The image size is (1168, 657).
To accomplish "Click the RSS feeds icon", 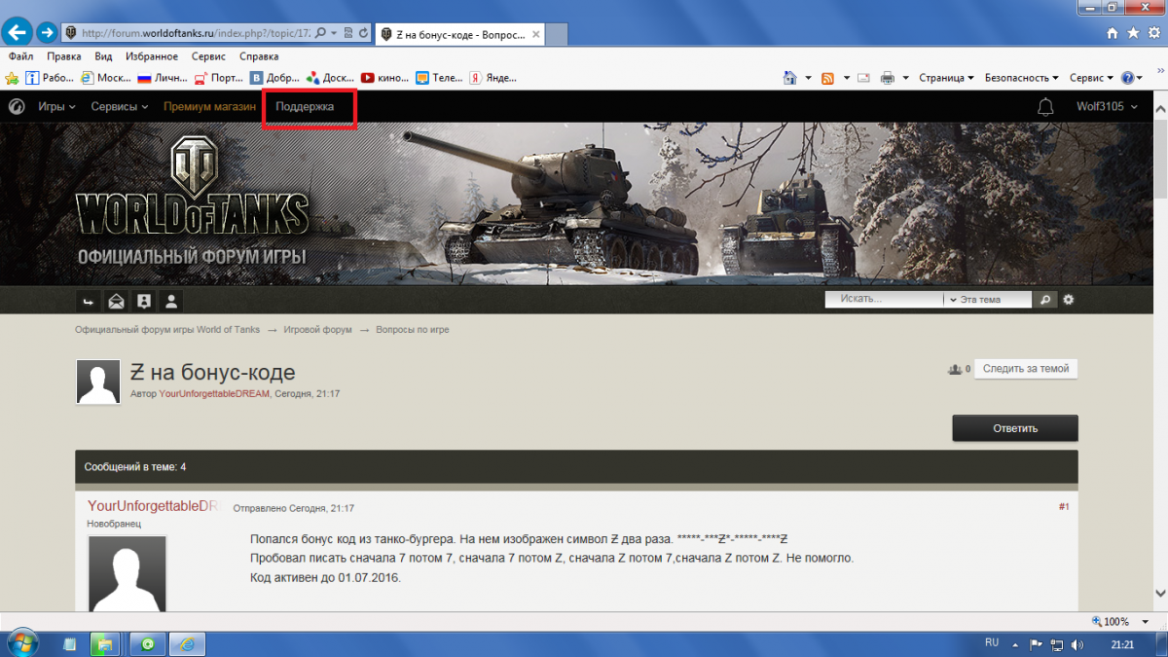I will click(x=827, y=78).
